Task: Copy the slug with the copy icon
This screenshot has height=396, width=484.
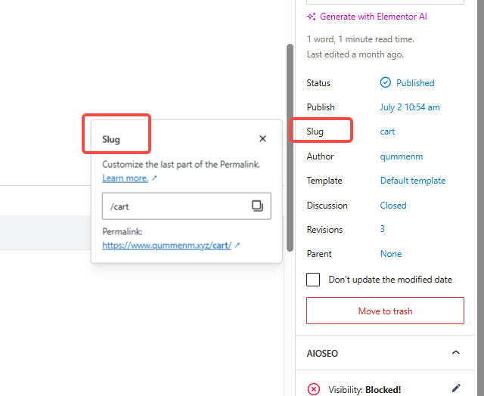Action: pyautogui.click(x=257, y=206)
